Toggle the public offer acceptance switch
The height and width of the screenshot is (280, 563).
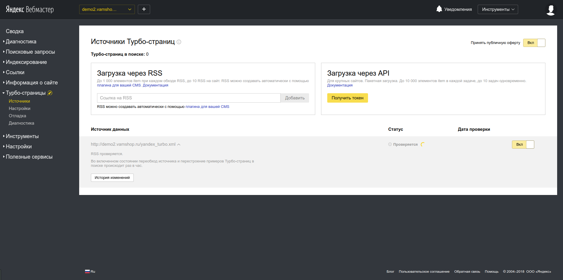tap(534, 43)
